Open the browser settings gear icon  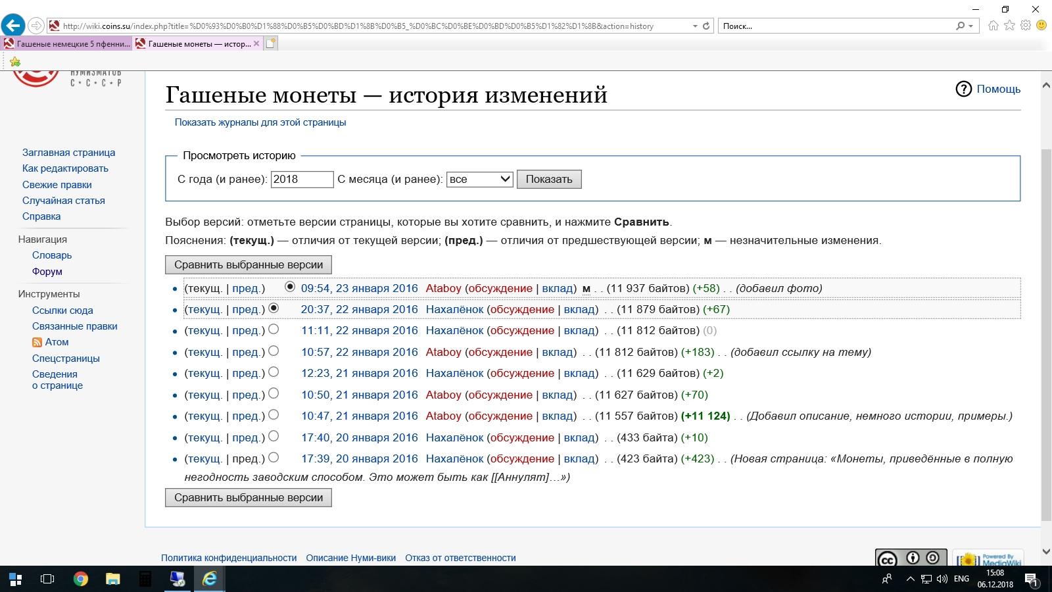[x=1026, y=26]
